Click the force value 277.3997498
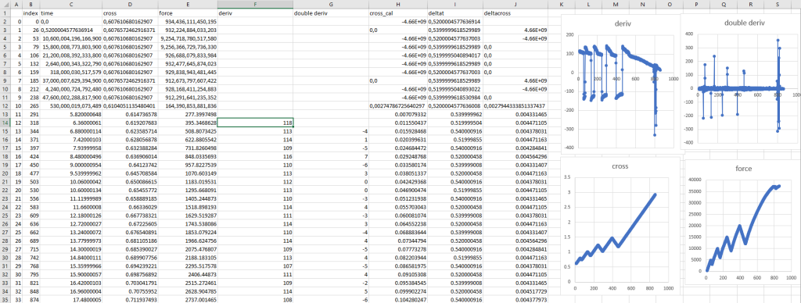The height and width of the screenshot is (303, 801). (188, 115)
